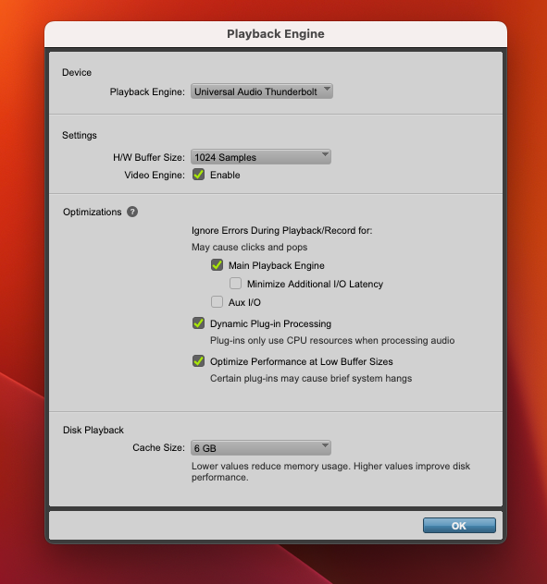The width and height of the screenshot is (547, 584).
Task: Uncheck Optimize Performance at Low Buffer Sizes box
Action: pos(198,361)
